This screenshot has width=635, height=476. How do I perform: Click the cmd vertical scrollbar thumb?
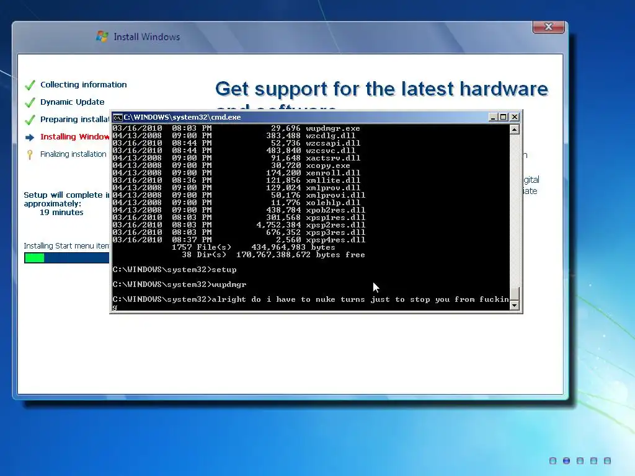point(514,293)
